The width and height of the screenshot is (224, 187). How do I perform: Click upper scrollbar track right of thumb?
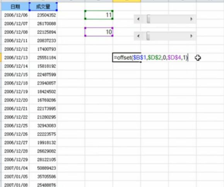[169, 19]
